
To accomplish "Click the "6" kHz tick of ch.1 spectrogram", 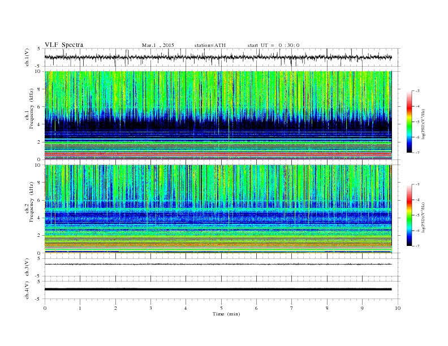I will point(39,107).
